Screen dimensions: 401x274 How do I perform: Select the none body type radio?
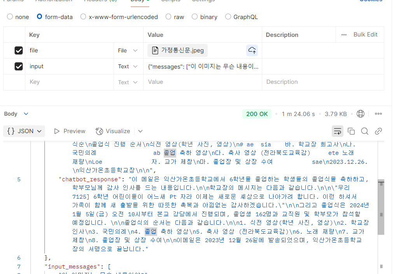pyautogui.click(x=10, y=17)
